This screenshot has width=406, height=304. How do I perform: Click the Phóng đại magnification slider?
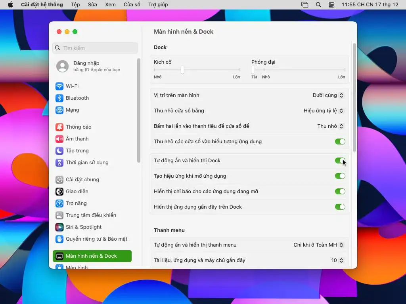[x=298, y=70]
